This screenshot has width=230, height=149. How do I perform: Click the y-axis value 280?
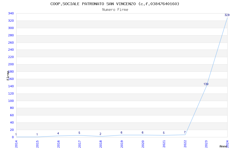(11, 35)
